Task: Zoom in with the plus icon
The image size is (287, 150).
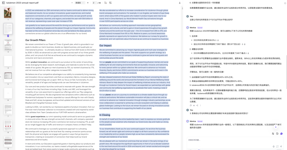Action: pos(88,3)
